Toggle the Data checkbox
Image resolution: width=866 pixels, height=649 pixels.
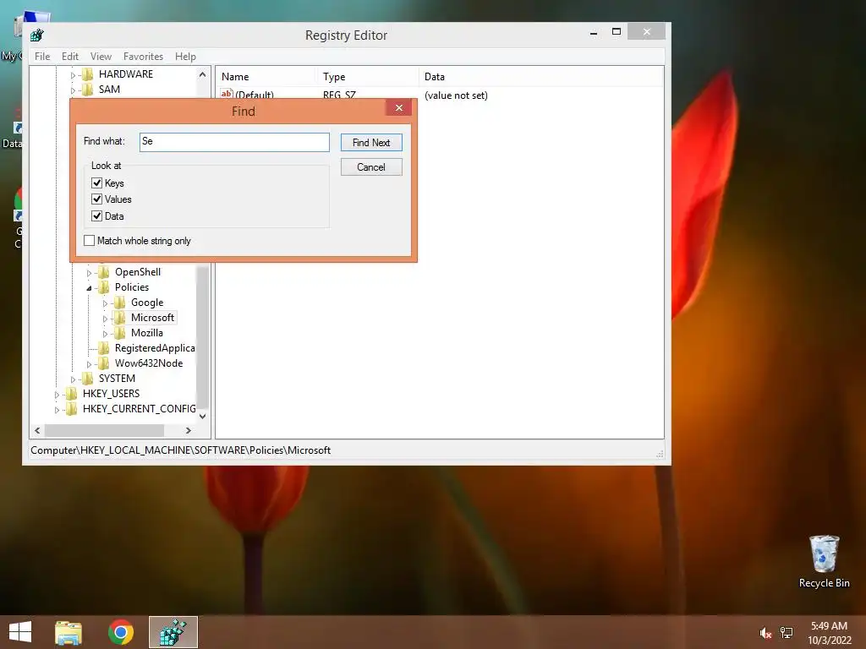tap(96, 215)
